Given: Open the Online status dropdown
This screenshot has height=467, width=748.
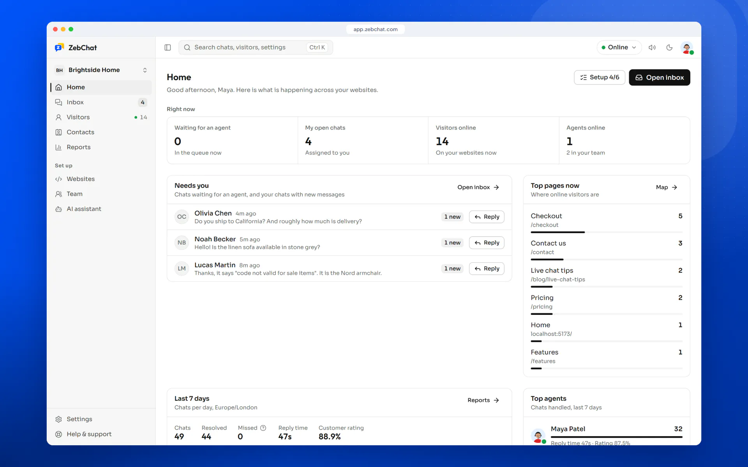Looking at the screenshot, I should (x=619, y=47).
